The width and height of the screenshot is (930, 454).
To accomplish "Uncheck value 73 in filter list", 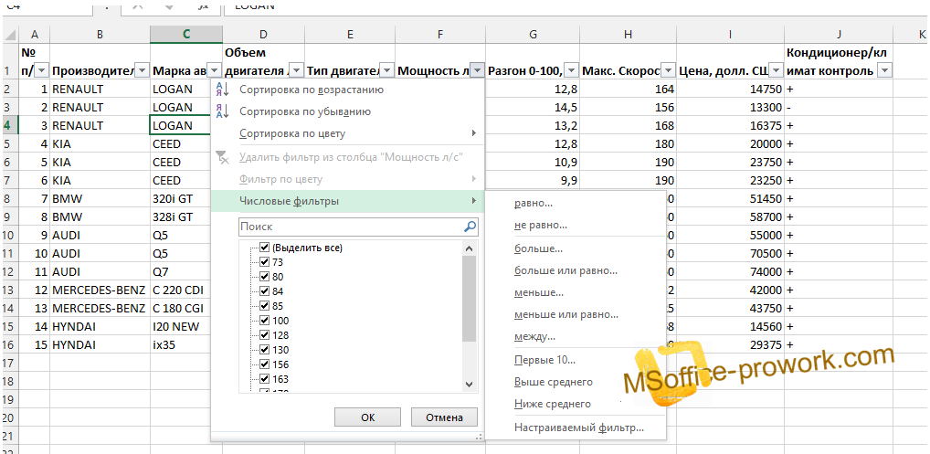I will click(265, 262).
